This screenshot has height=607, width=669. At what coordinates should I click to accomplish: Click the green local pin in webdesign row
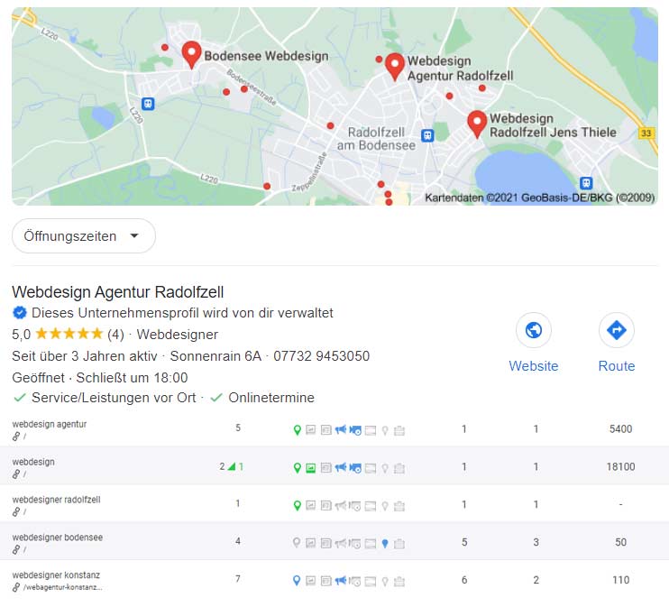pos(298,468)
